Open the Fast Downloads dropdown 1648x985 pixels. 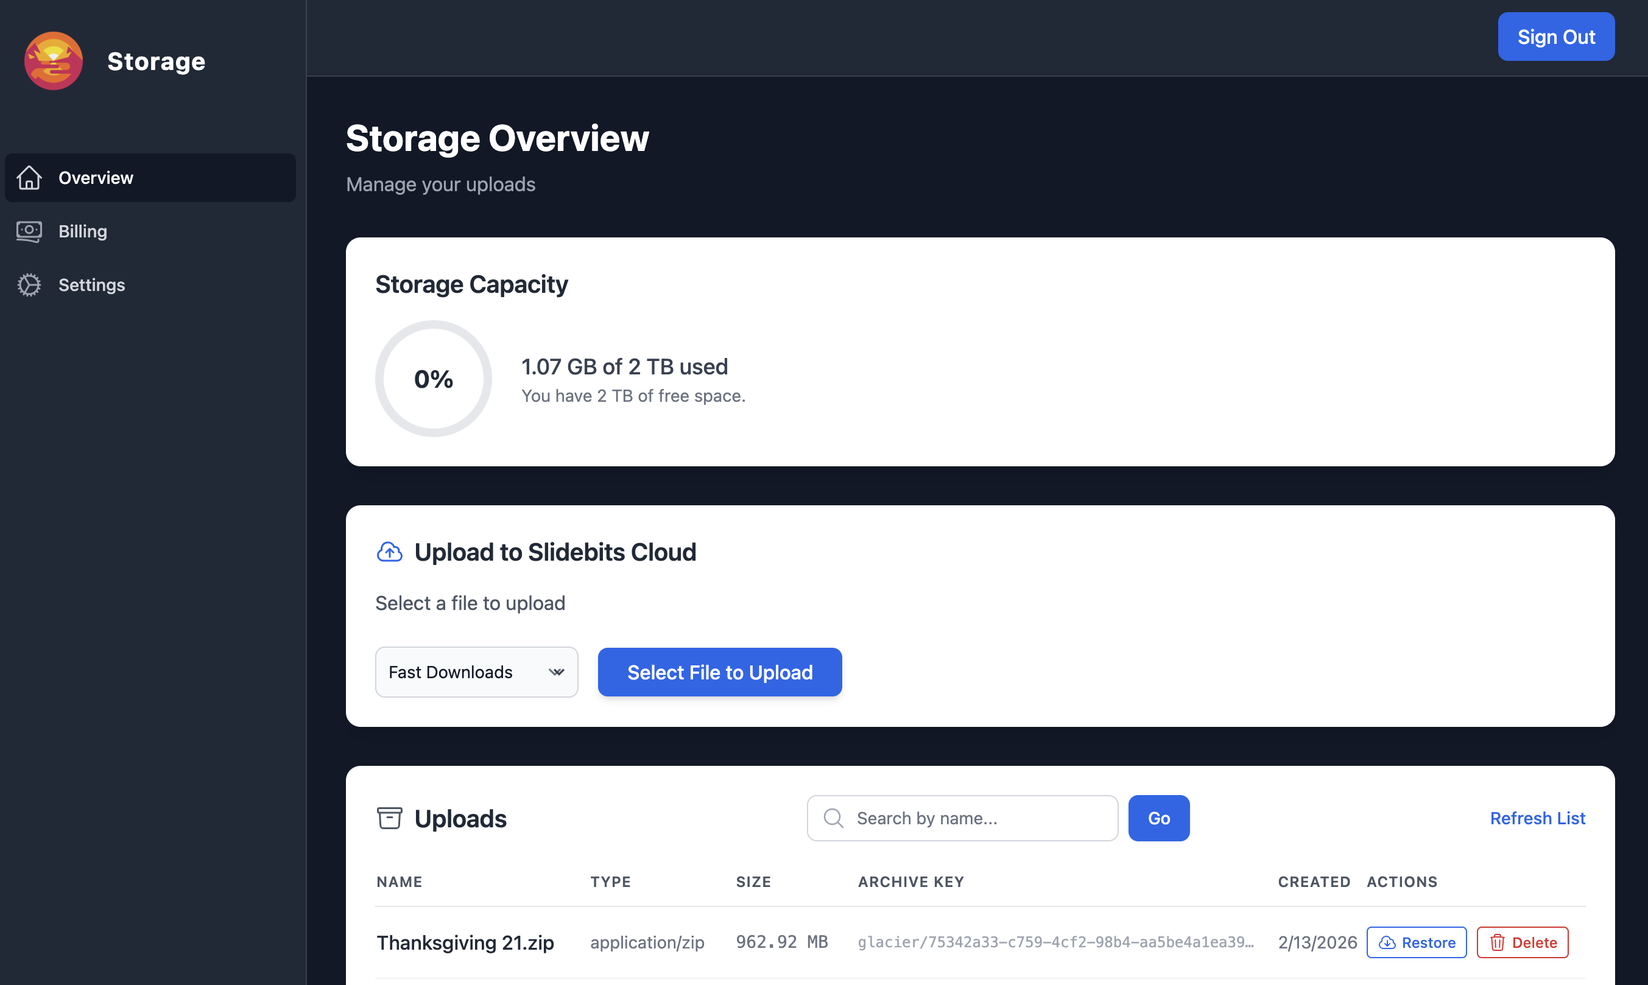[477, 671]
